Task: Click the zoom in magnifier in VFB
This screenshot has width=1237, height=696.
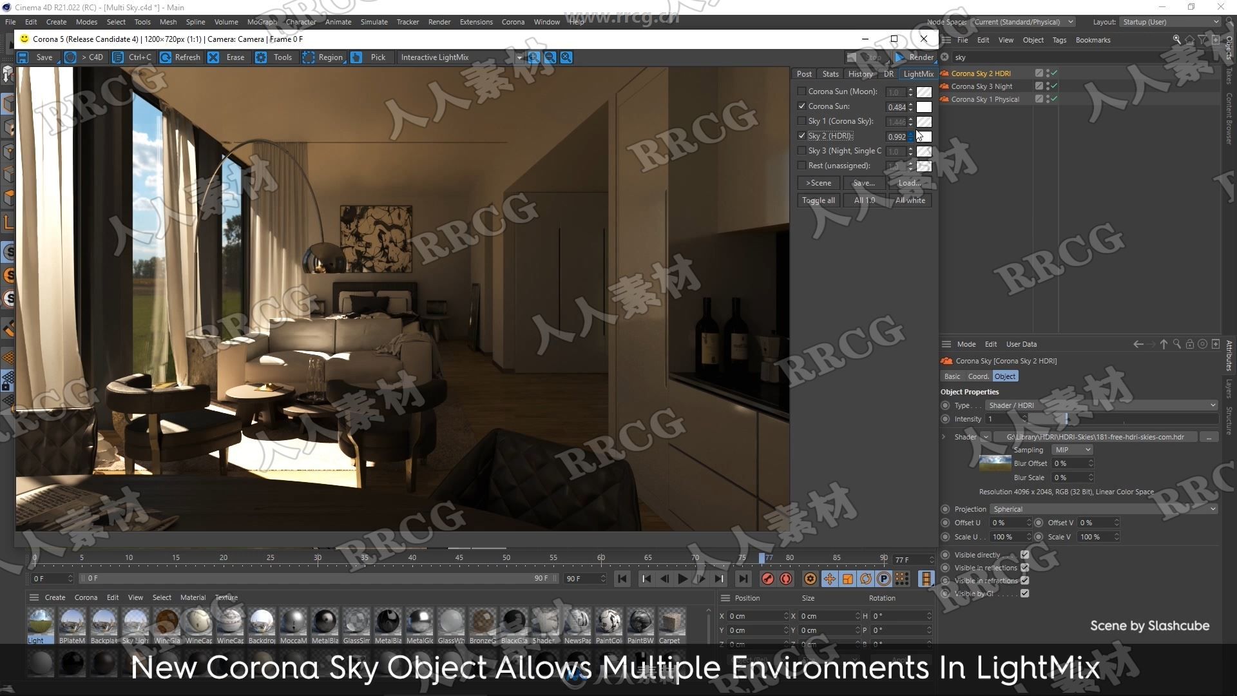Action: tap(534, 57)
